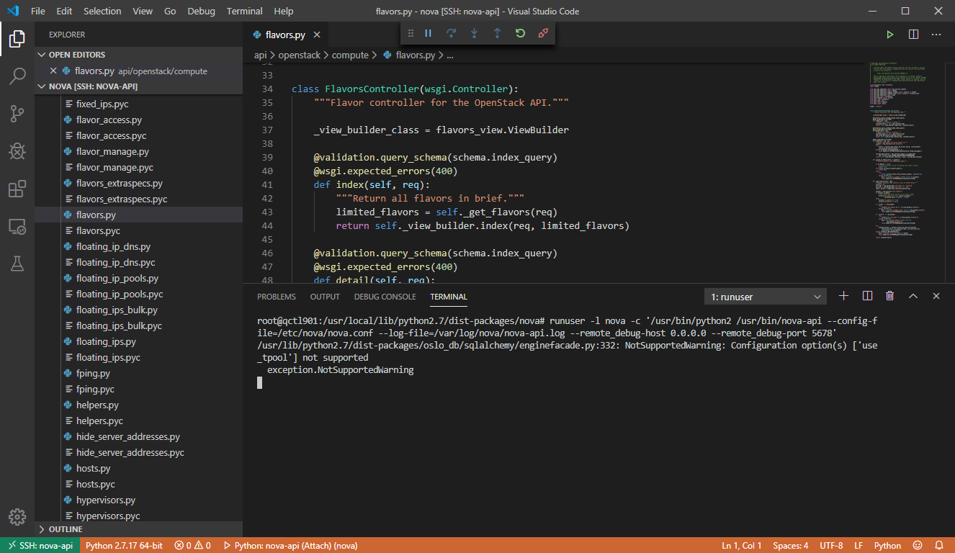
Task: Expand the Outline section
Action: pyautogui.click(x=138, y=529)
